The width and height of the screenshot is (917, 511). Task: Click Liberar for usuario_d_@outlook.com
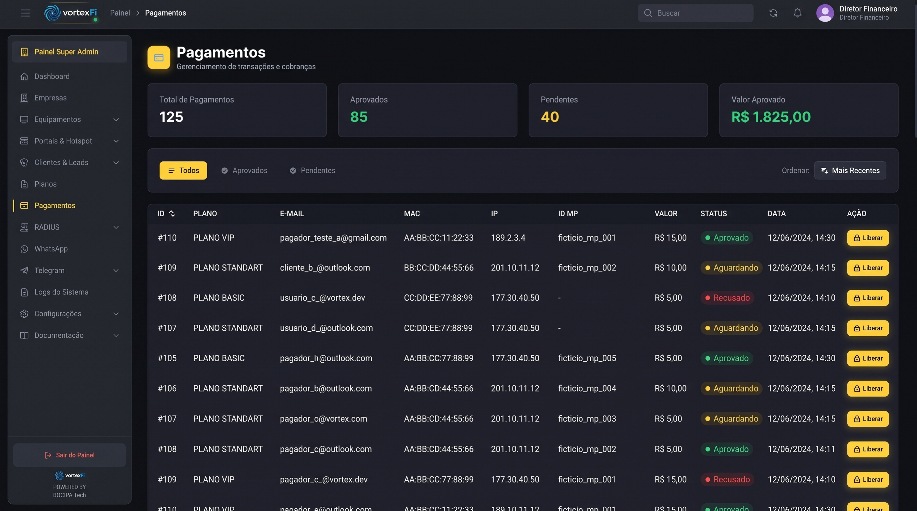pos(868,328)
